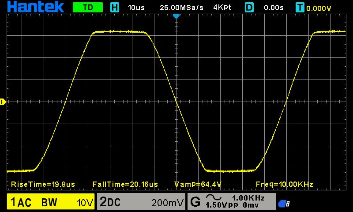Viewport: 353px width, 212px height.
Task: Select the H horizontal timebase icon
Action: pyautogui.click(x=115, y=8)
